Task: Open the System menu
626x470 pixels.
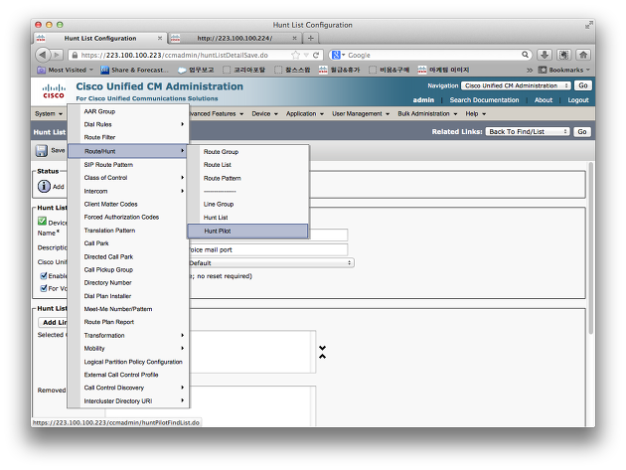Action: click(49, 114)
